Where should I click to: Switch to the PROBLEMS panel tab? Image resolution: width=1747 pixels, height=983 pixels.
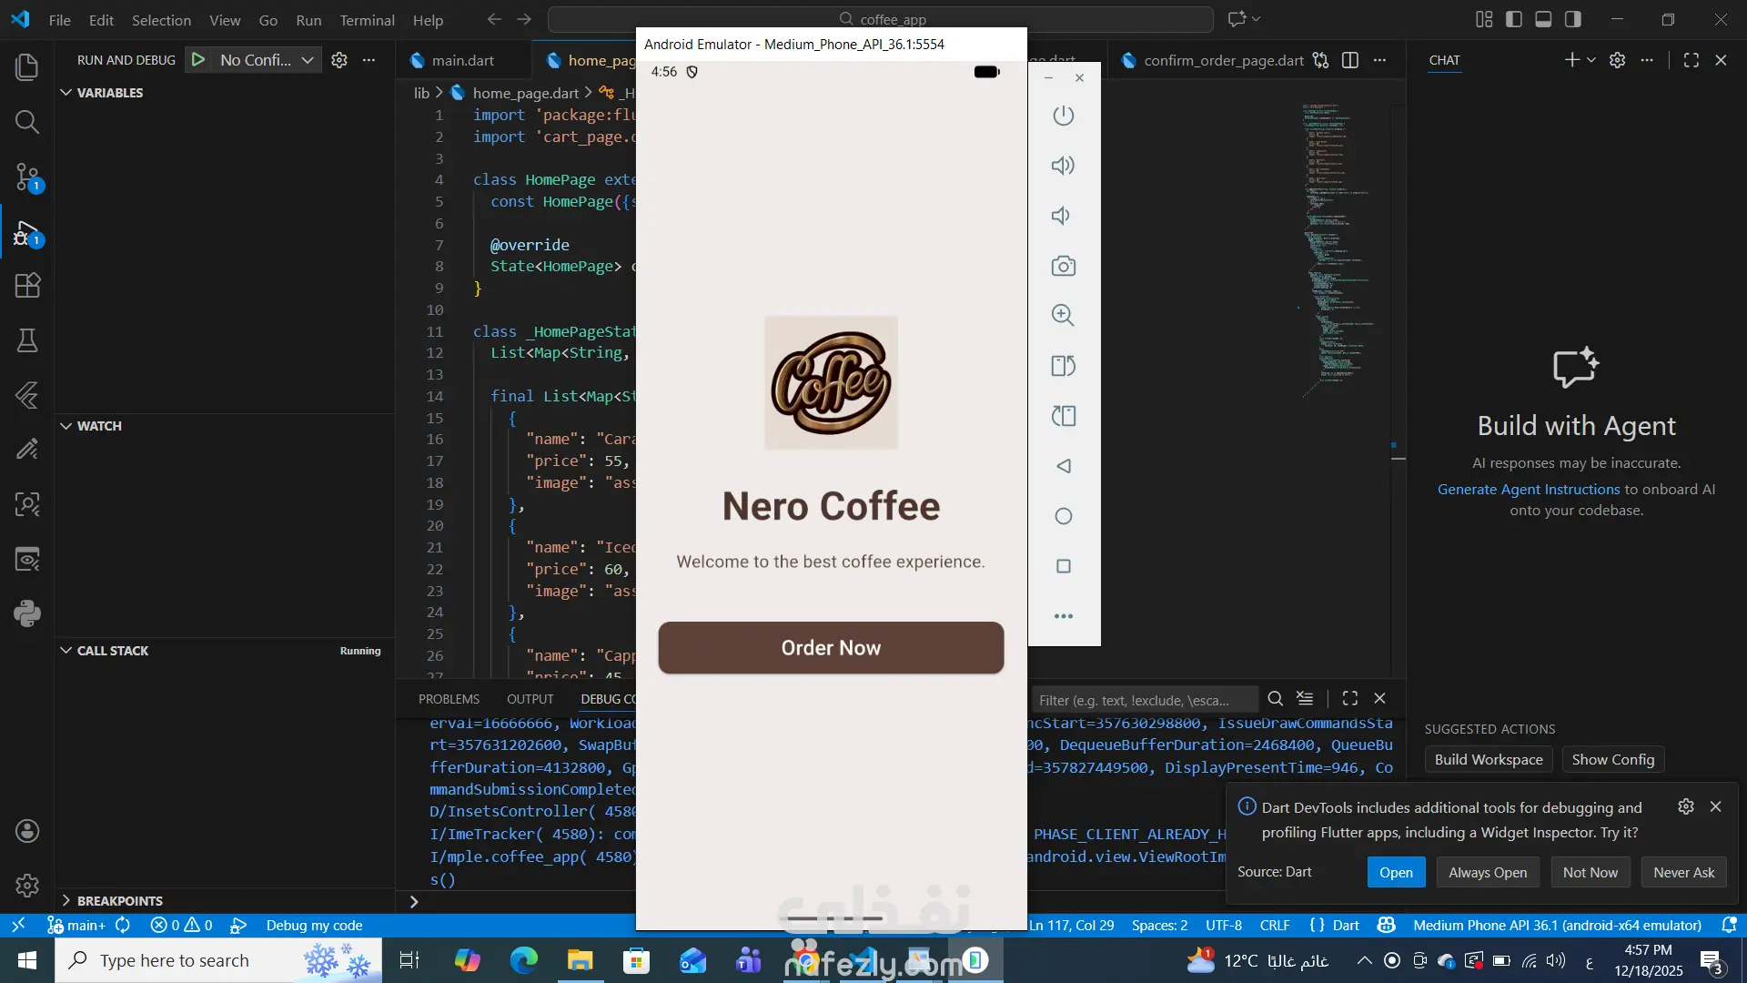click(x=449, y=699)
